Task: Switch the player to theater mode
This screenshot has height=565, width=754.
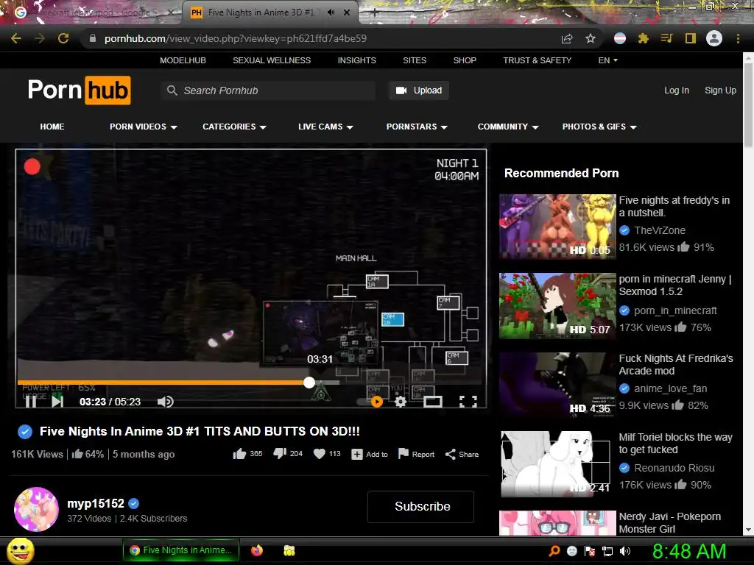Action: pos(433,402)
